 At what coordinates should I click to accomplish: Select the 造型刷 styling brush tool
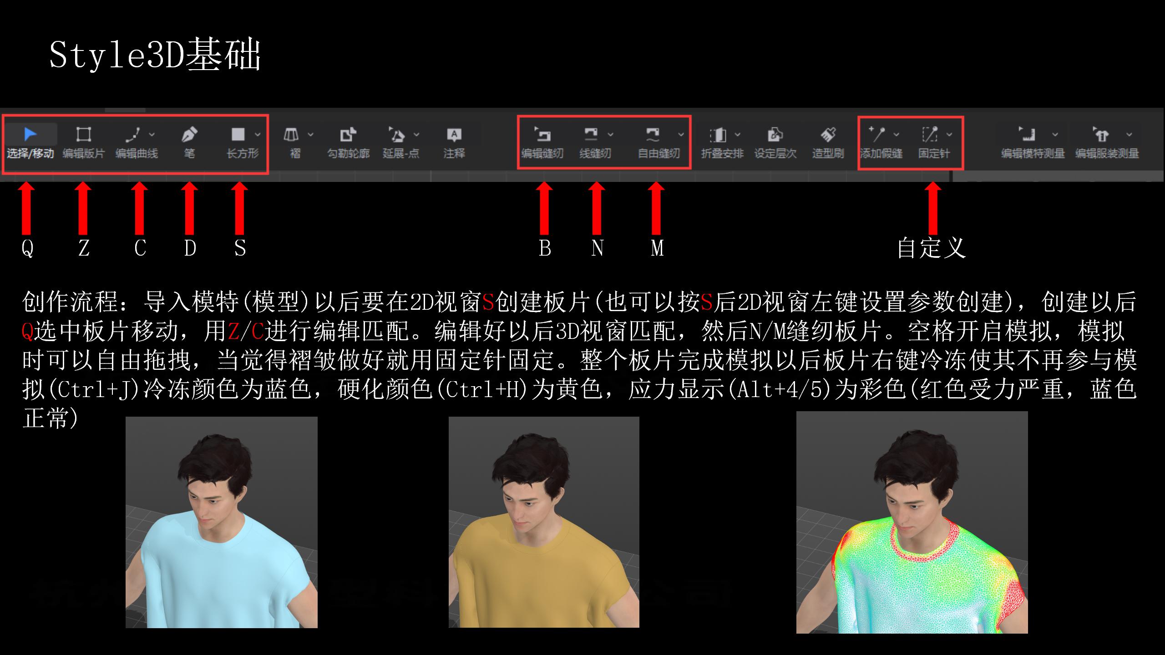(x=828, y=142)
